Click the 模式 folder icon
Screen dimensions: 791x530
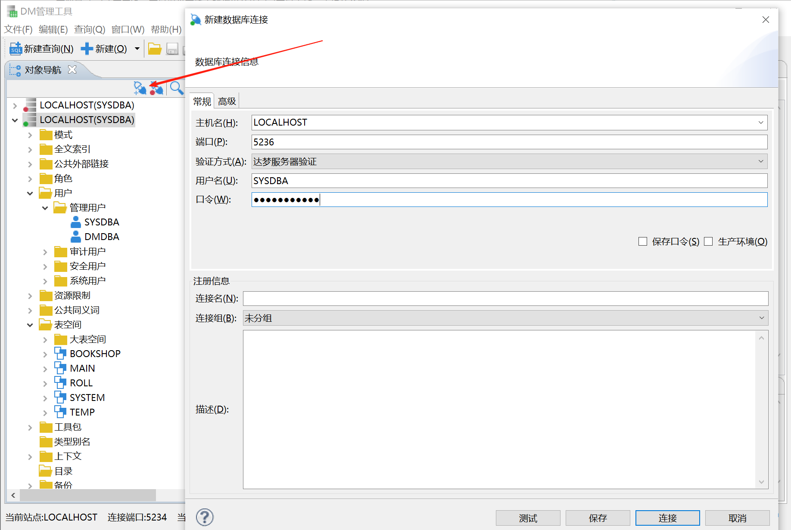[46, 135]
